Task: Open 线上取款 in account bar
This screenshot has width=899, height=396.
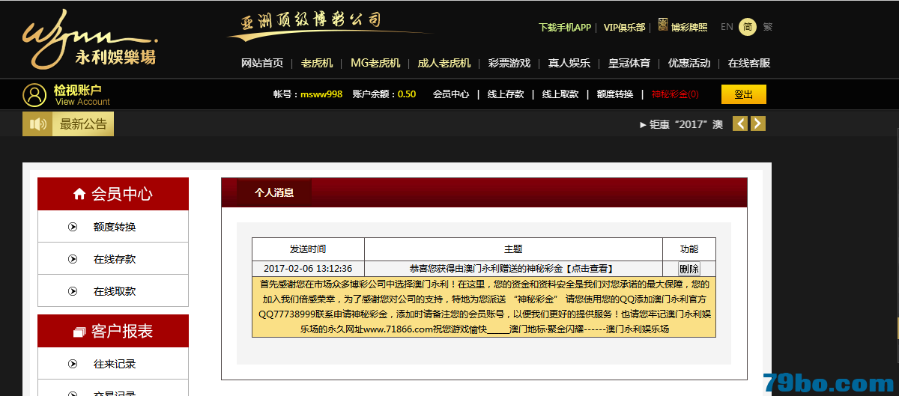Action: 560,94
